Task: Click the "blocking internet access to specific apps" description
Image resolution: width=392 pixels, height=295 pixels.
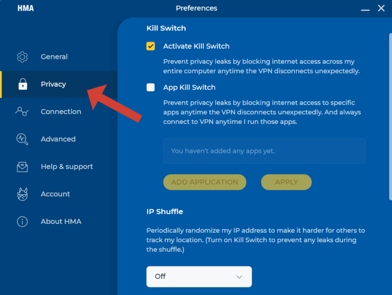Action: (262, 112)
